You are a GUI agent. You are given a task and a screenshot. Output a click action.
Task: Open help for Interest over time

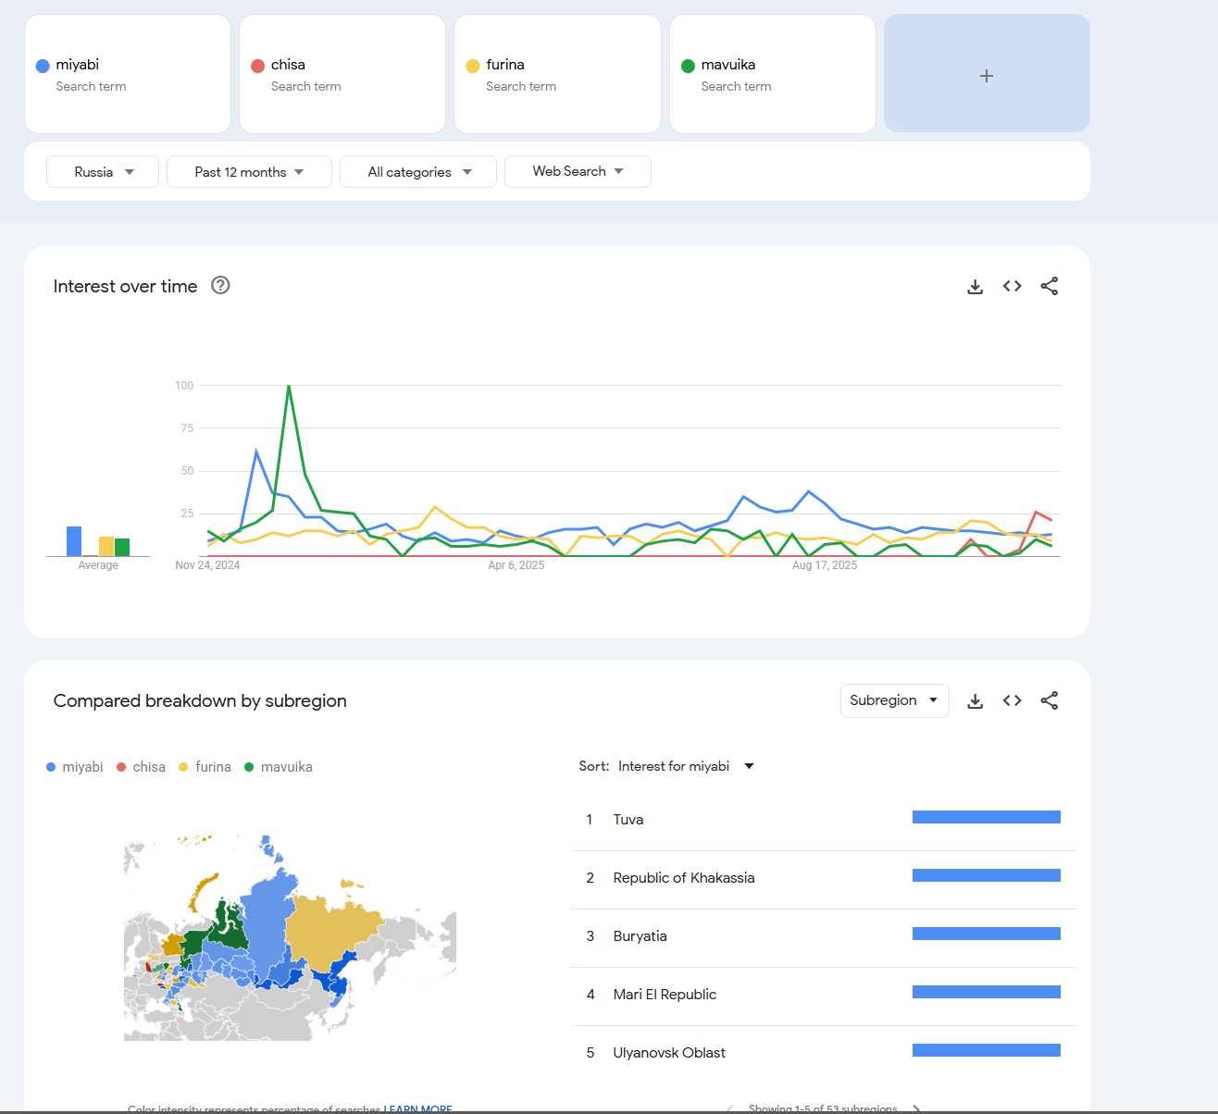(220, 286)
